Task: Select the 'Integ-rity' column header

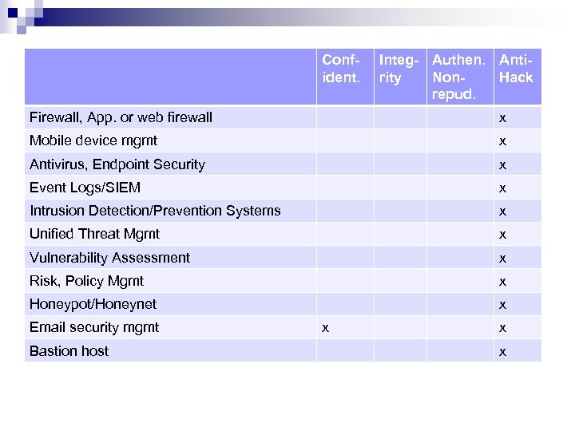Action: [398, 69]
